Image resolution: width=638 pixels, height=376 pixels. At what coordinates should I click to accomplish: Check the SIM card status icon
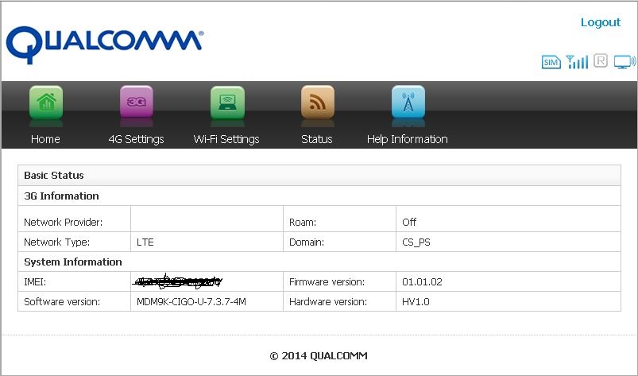551,62
